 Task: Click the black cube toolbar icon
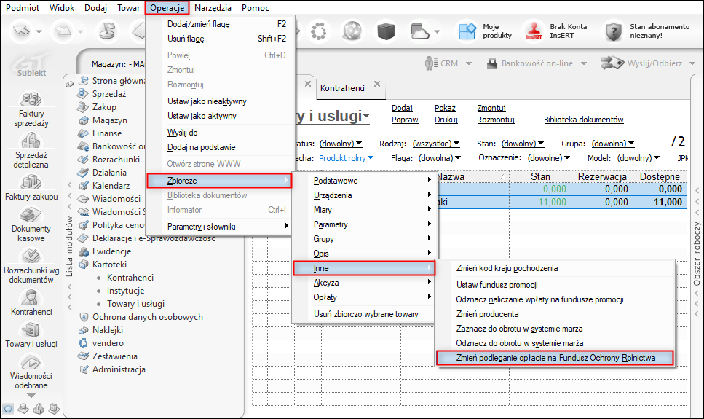coord(386,31)
